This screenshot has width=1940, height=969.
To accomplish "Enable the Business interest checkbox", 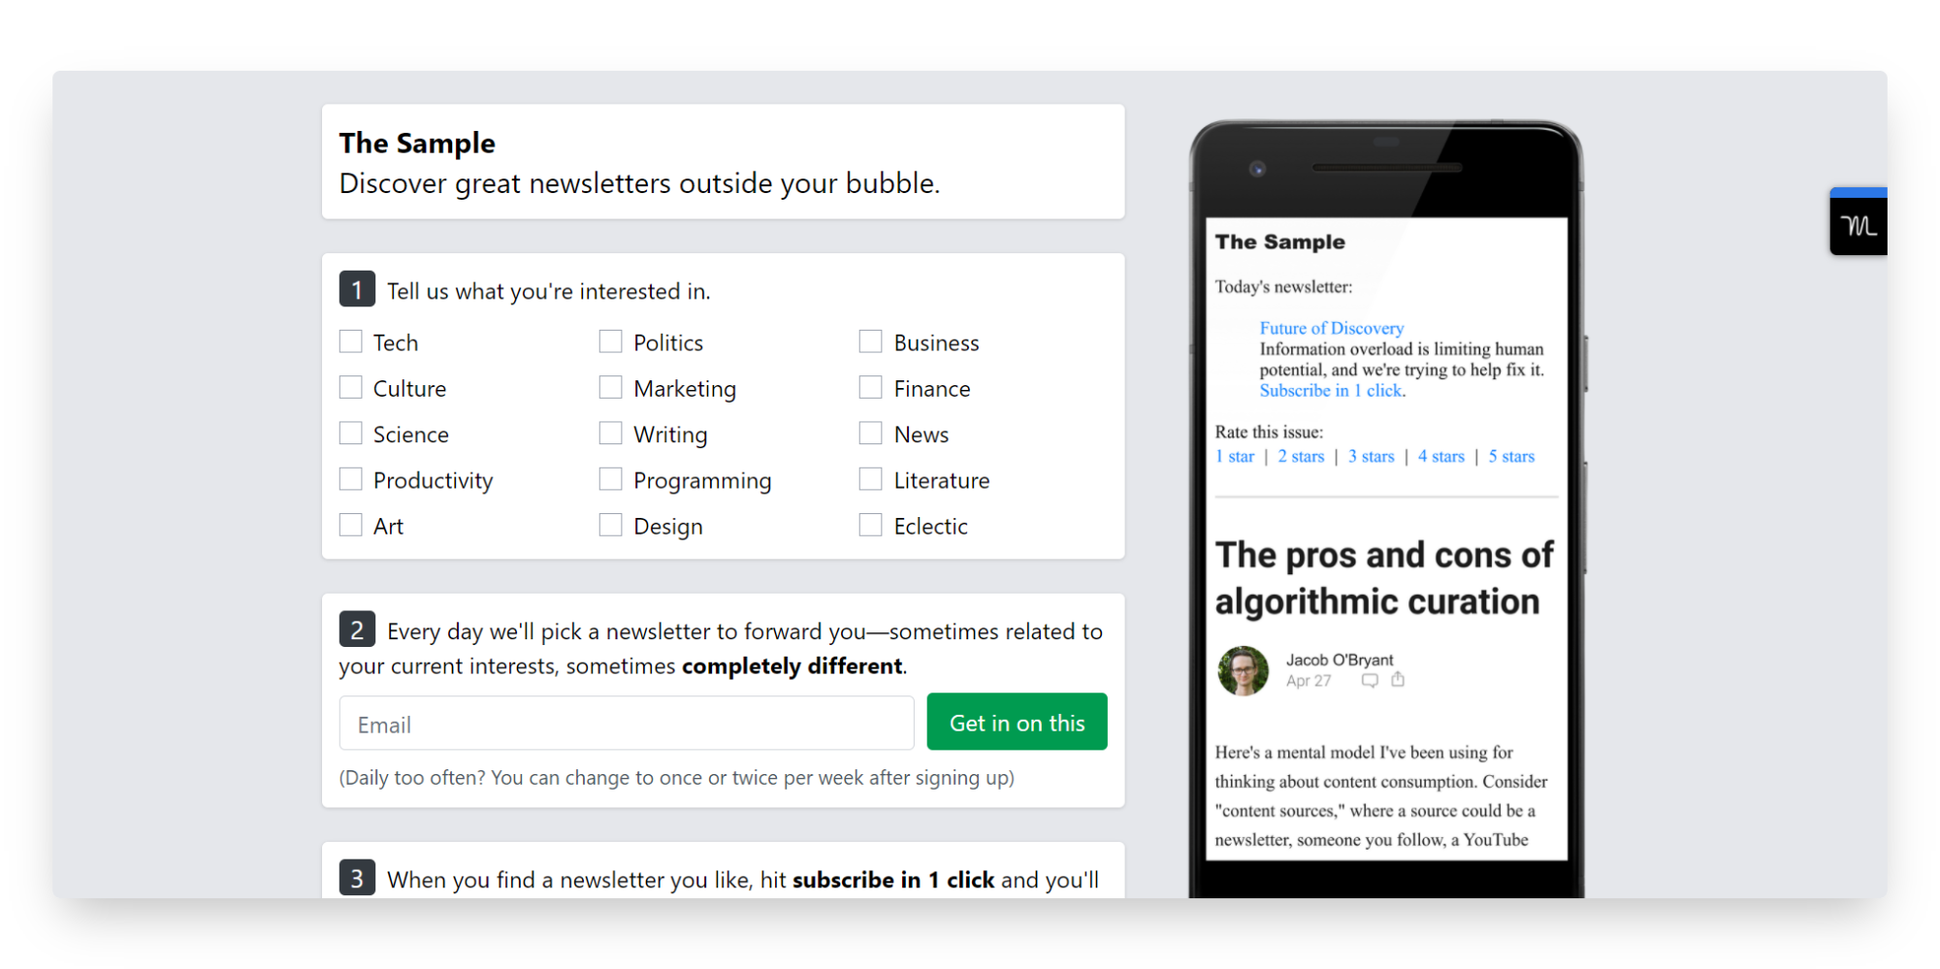I will (870, 341).
